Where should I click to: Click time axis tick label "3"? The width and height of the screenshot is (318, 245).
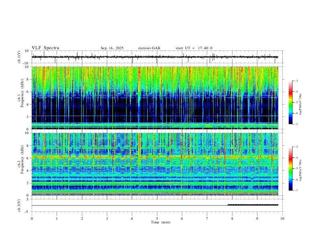point(107,219)
